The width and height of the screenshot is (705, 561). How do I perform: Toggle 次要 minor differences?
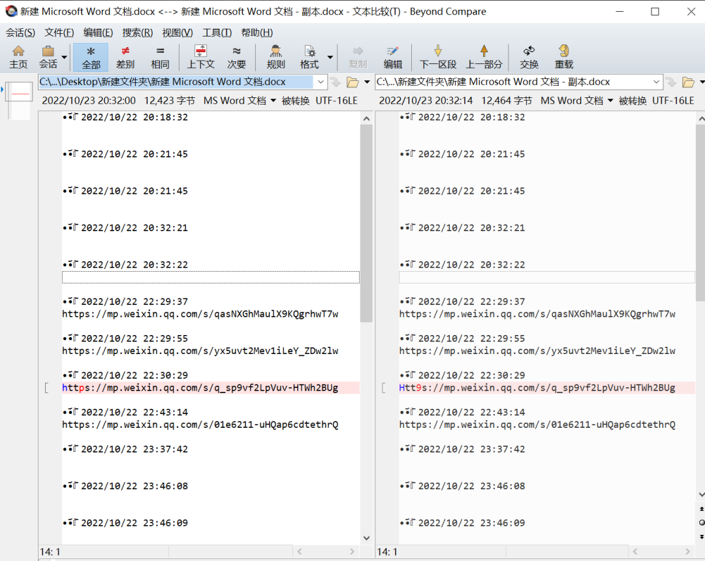[x=236, y=57]
